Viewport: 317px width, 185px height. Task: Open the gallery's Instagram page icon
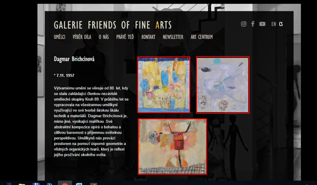[x=244, y=24]
